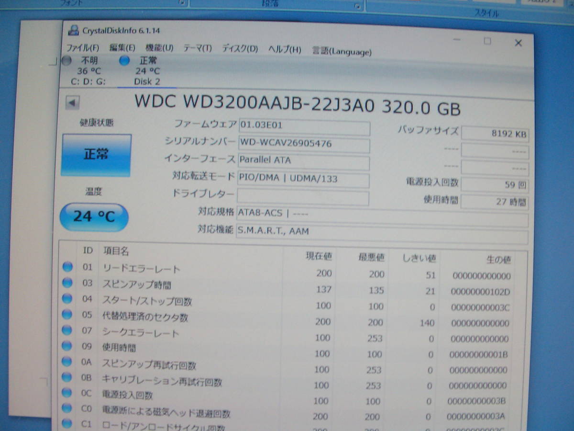574x431 pixels.
Task: Click the blue 正常 status orb at top
Action: [124, 60]
